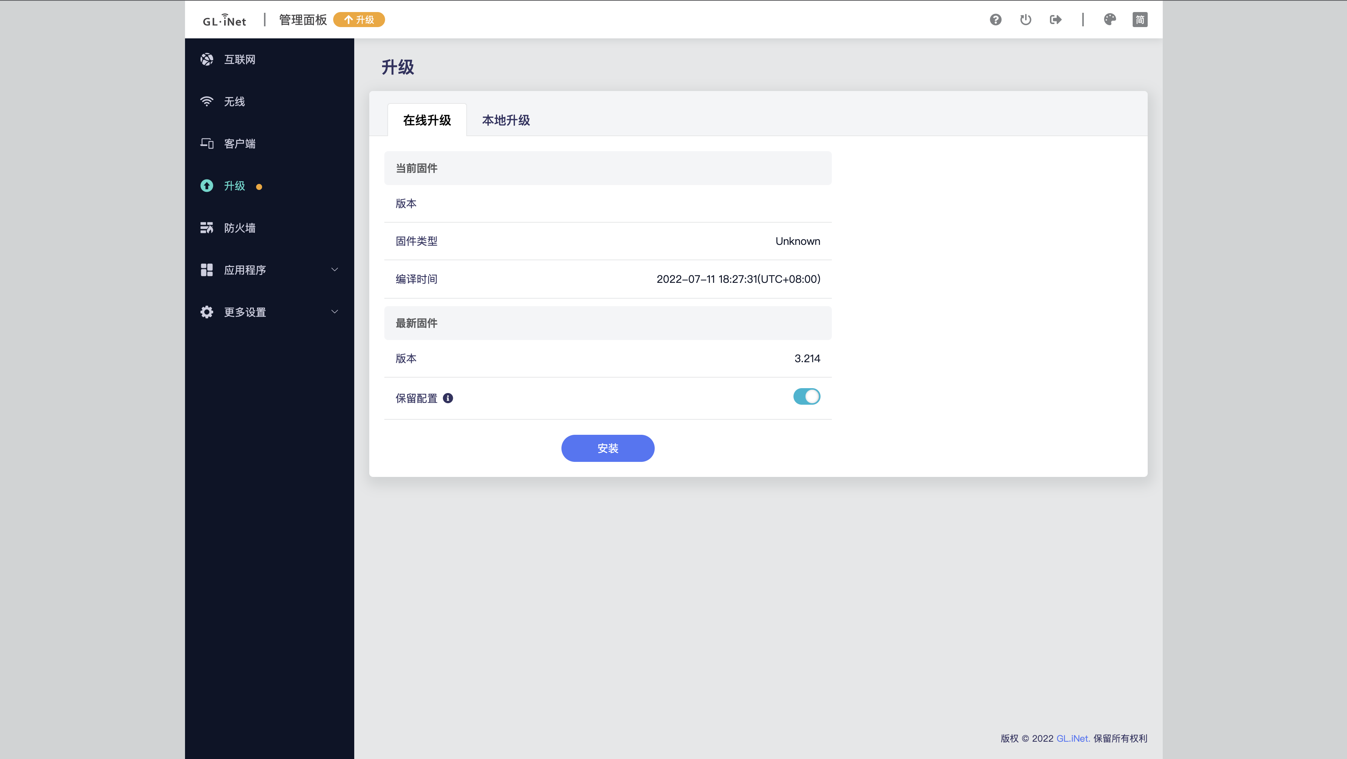Viewport: 1347px width, 759px height.
Task: Expand the 更多设置 menu chevron
Action: 335,312
